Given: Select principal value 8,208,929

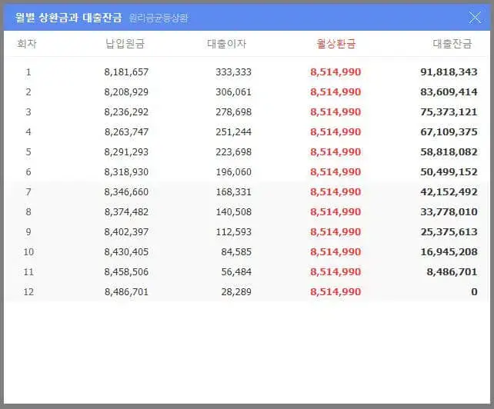Looking at the screenshot, I should [x=126, y=92].
